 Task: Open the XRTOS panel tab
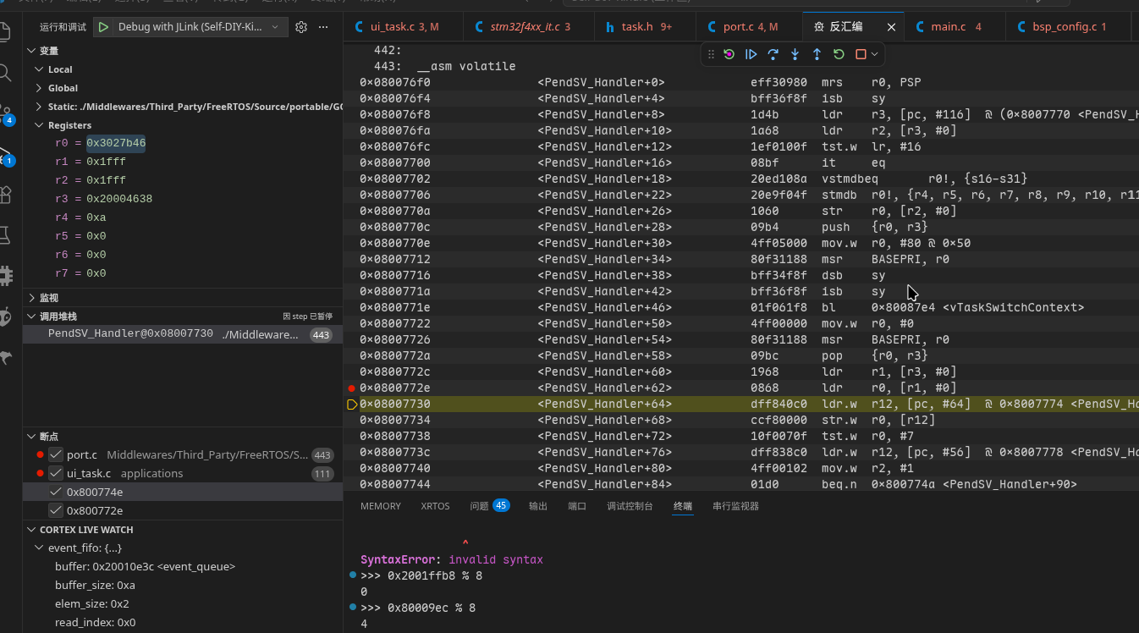click(435, 506)
